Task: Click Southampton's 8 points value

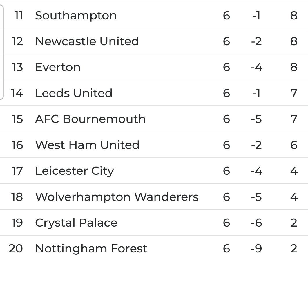Action: pyautogui.click(x=294, y=15)
